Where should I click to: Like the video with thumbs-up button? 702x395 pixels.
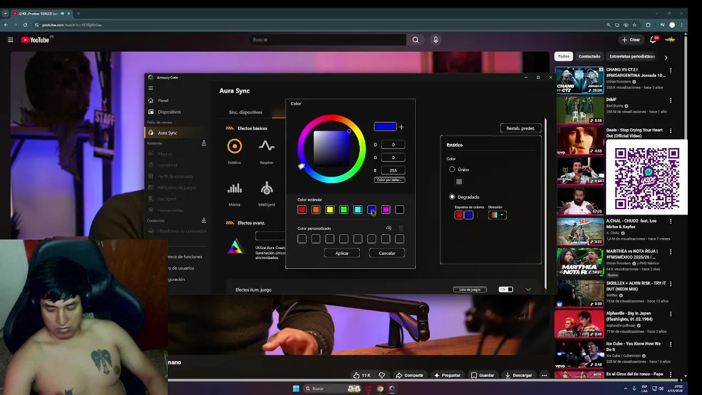[x=362, y=375]
